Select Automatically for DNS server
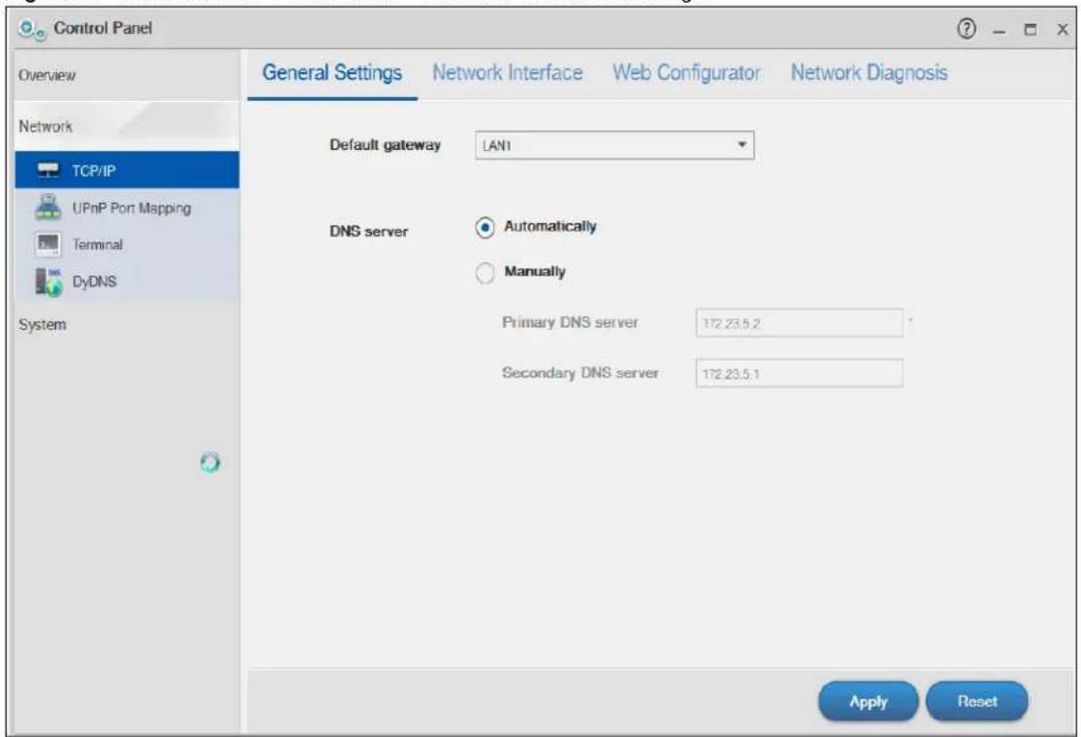The height and width of the screenshot is (737, 1081). pyautogui.click(x=484, y=227)
